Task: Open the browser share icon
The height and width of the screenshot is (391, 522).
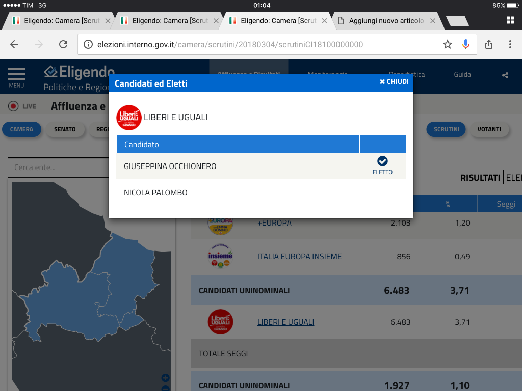Action: (x=489, y=44)
